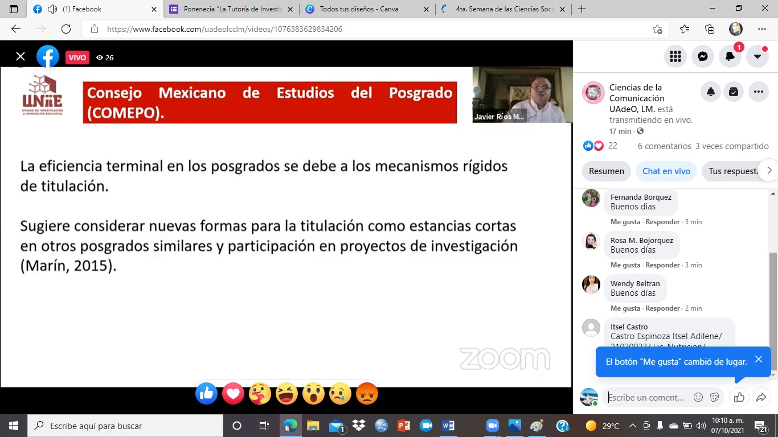React with the blue Like reaction
Viewport: 778px width, 437px height.
[206, 393]
